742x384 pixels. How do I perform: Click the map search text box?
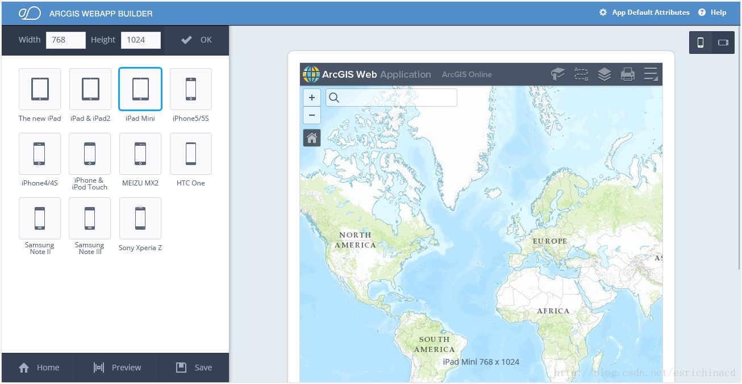391,98
